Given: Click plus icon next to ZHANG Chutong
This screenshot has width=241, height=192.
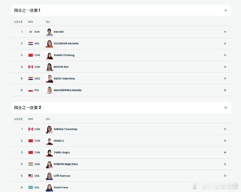Looking at the screenshot, I should pyautogui.click(x=225, y=55).
